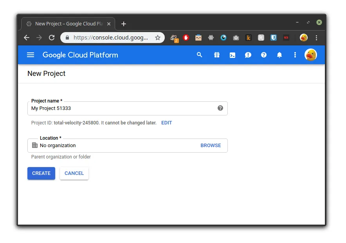
Task: Click EDIT to change the Project ID
Action: pos(166,122)
